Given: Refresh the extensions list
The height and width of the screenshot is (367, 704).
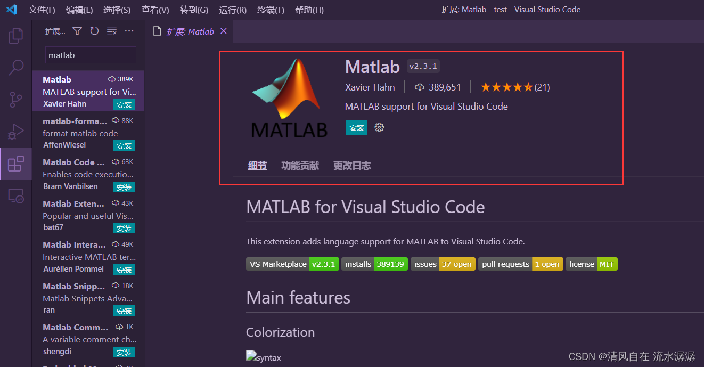Looking at the screenshot, I should 94,31.
